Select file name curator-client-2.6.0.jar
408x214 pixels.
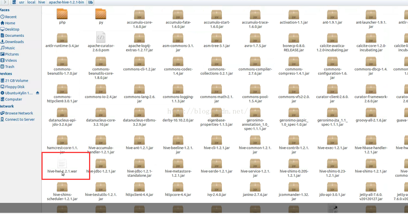[x=332, y=99]
